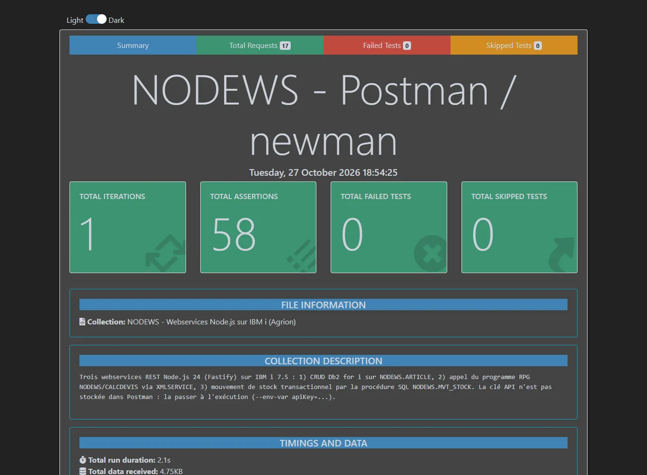The width and height of the screenshot is (647, 475).
Task: Switch to the Total Requests tab
Action: pyautogui.click(x=260, y=45)
